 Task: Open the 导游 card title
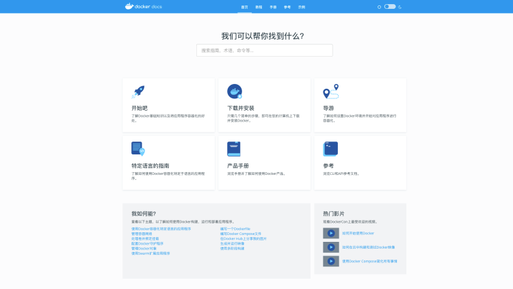(x=328, y=108)
